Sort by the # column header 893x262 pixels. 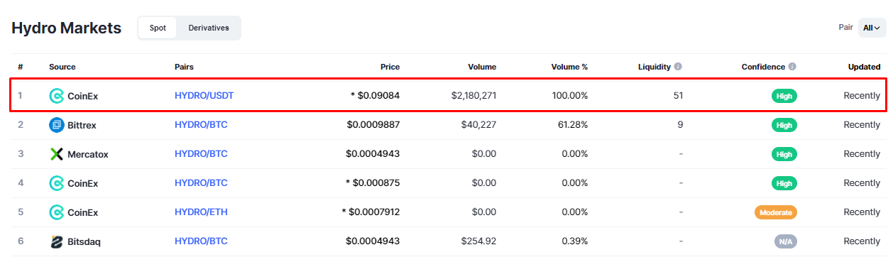pyautogui.click(x=21, y=67)
